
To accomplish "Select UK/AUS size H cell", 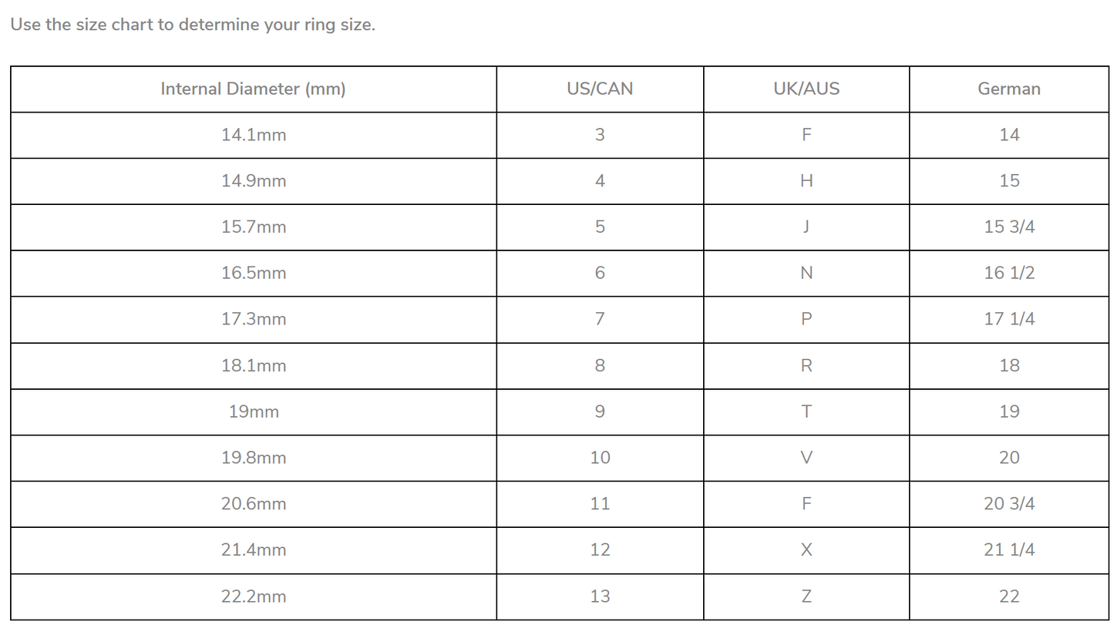I will pyautogui.click(x=806, y=181).
